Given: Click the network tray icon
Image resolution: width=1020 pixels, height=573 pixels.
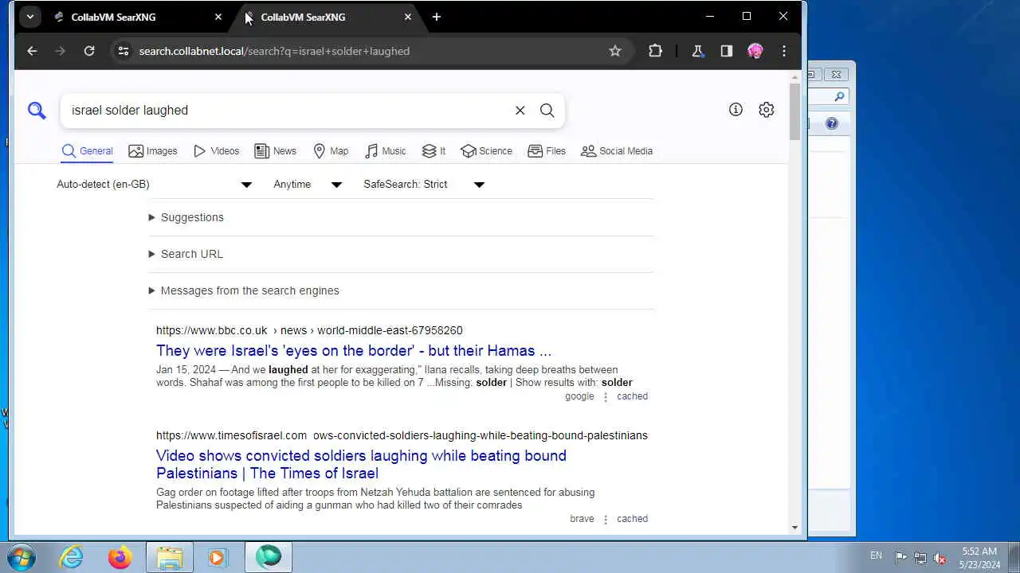Looking at the screenshot, I should pyautogui.click(x=920, y=558).
